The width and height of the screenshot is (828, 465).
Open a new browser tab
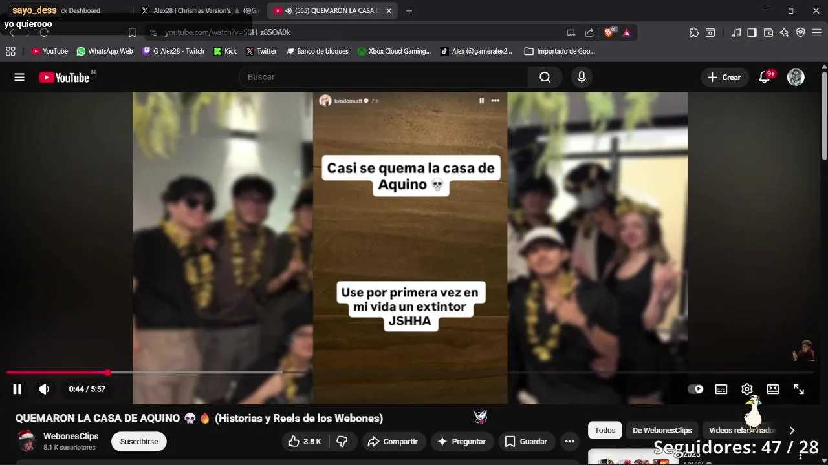(x=409, y=10)
